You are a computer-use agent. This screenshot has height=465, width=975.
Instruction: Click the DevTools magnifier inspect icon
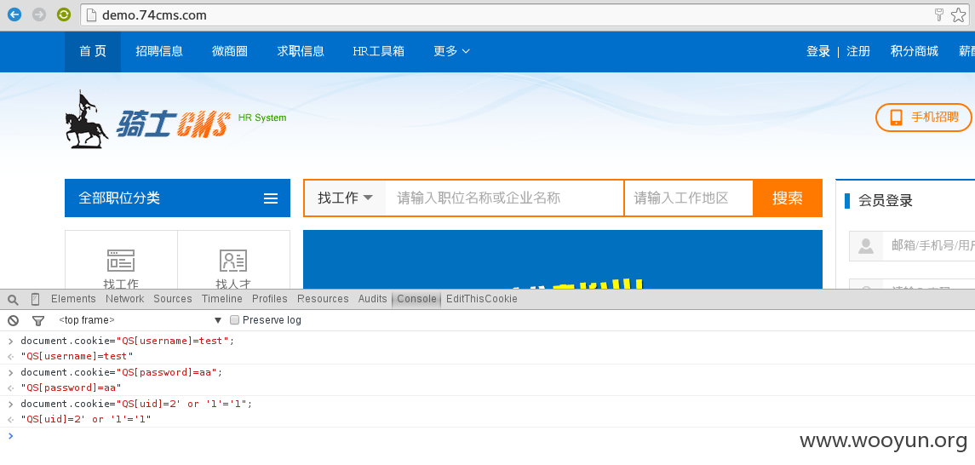(x=13, y=300)
